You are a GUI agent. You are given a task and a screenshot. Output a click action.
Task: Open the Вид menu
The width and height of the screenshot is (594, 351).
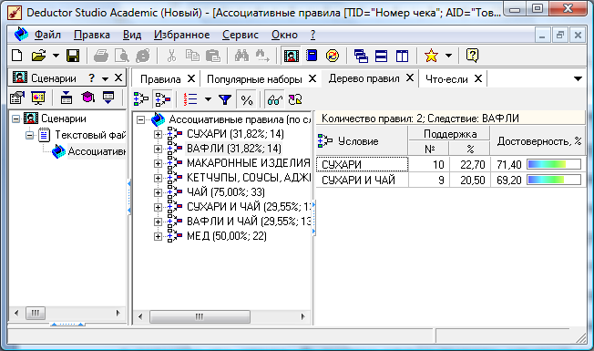(132, 35)
